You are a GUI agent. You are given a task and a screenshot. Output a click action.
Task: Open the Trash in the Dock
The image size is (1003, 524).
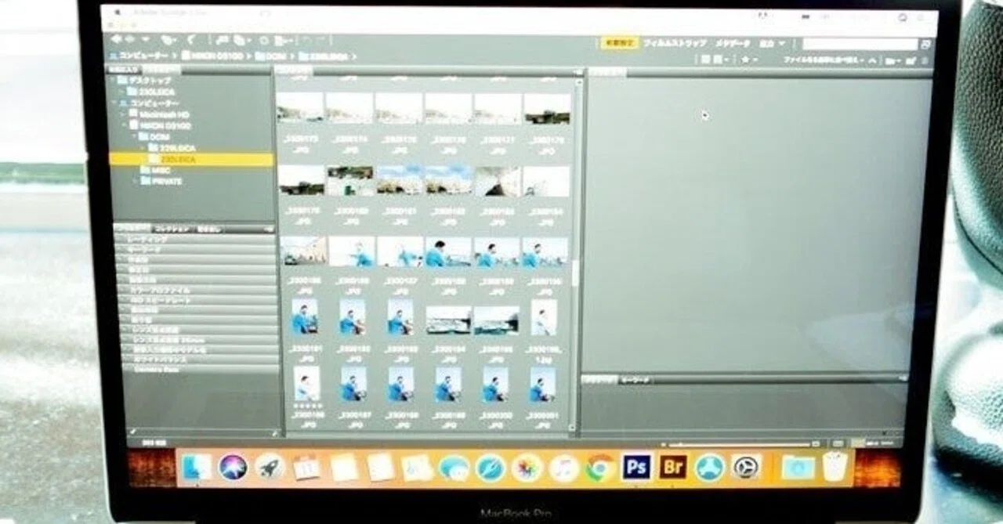coord(835,467)
